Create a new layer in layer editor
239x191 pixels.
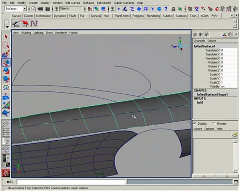point(235,135)
